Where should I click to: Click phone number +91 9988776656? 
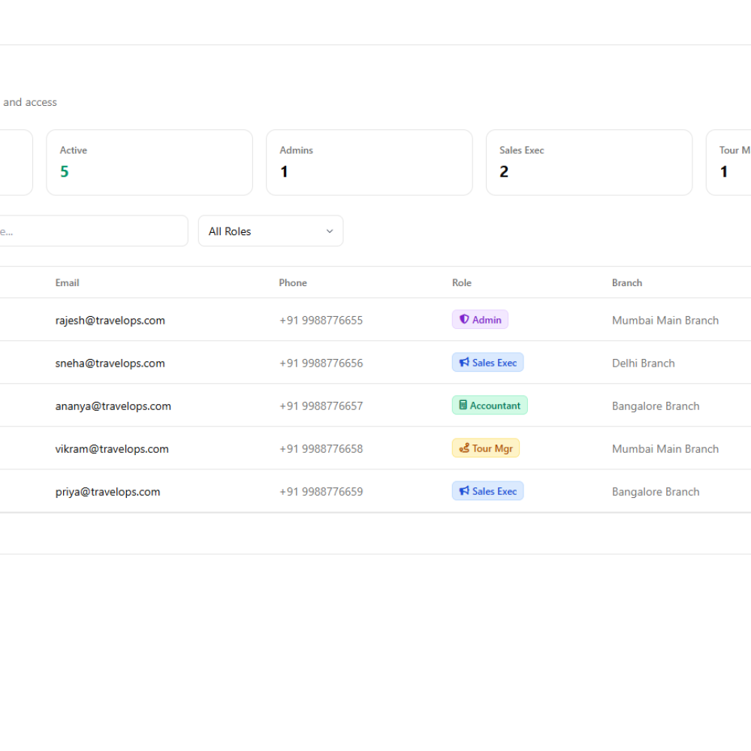(x=321, y=363)
